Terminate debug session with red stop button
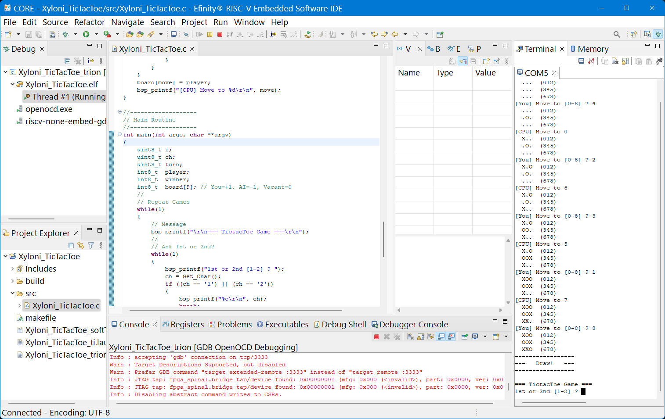665x419 pixels. coord(220,34)
